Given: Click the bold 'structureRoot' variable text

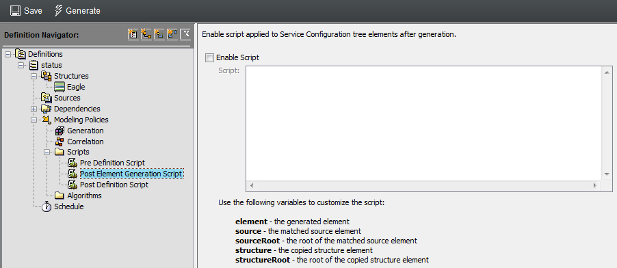Looking at the screenshot, I should coord(263,260).
